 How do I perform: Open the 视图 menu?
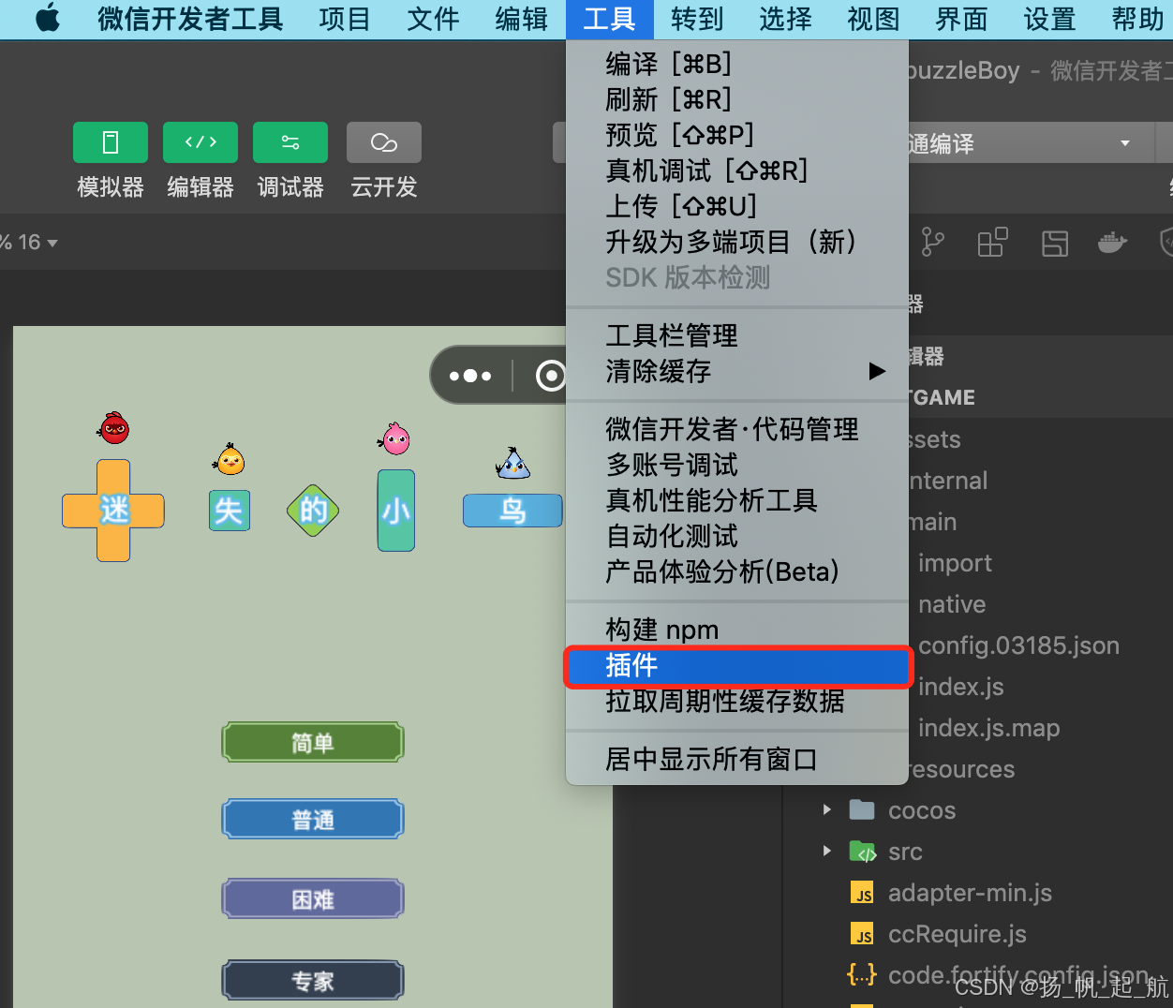(x=873, y=19)
